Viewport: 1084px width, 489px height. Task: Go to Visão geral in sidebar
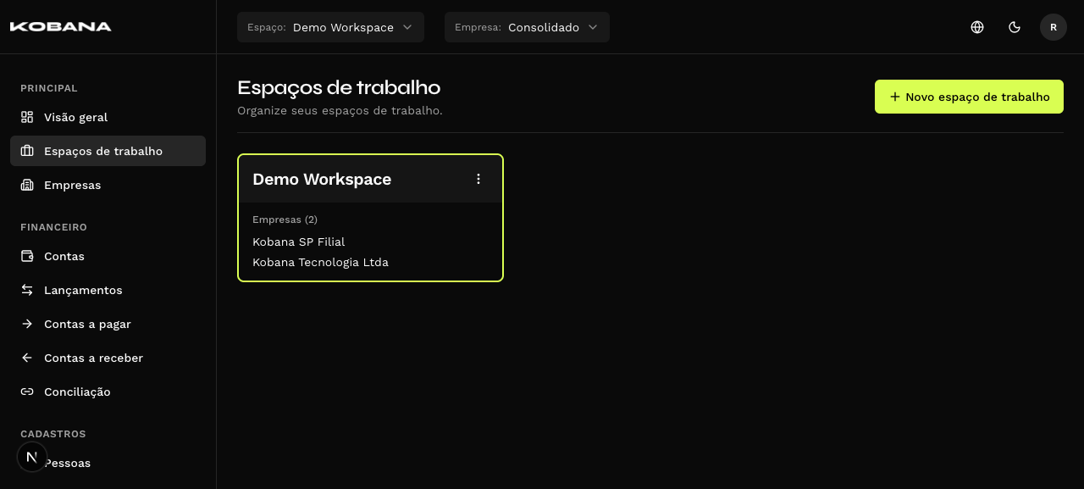pos(108,117)
